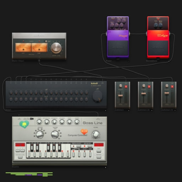
Task: Click the Bassline Pattern selector rotary switch
Action: 40,134
